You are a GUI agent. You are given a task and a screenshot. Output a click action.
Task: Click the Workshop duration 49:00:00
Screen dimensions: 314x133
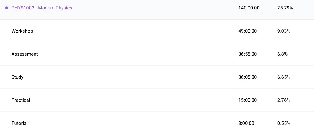click(248, 31)
